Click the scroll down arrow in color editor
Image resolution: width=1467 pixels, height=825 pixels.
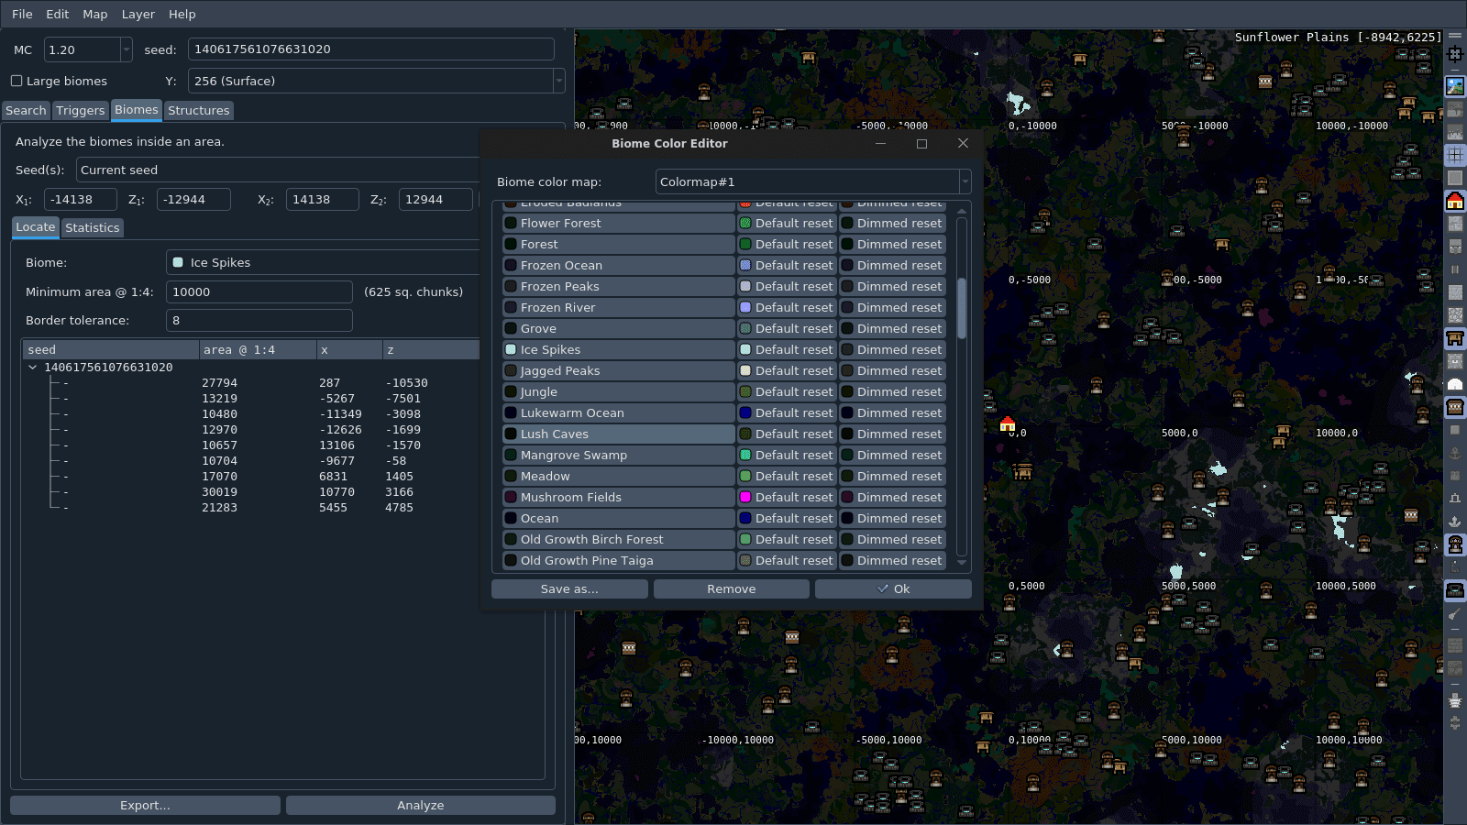click(x=962, y=563)
